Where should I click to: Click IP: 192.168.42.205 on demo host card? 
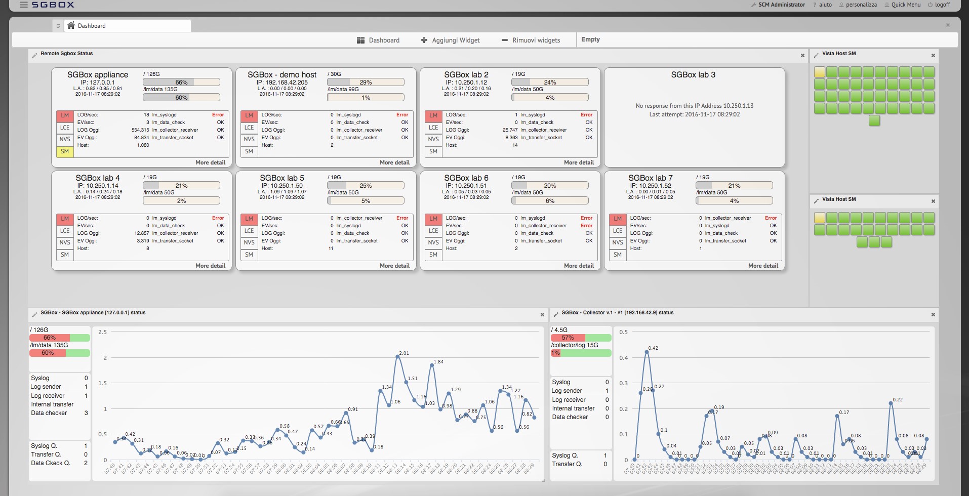282,82
